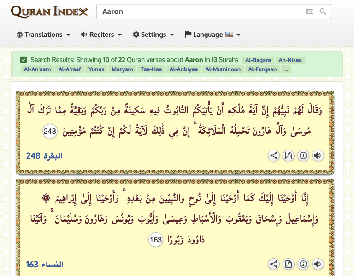Image resolution: width=354 pixels, height=276 pixels.
Task: Expand the Settings dropdown
Action: pyautogui.click(x=153, y=34)
